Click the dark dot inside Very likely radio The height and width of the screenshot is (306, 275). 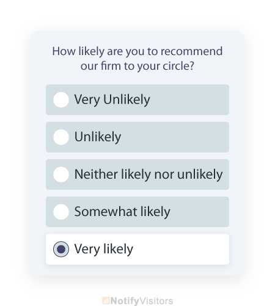[x=61, y=249]
